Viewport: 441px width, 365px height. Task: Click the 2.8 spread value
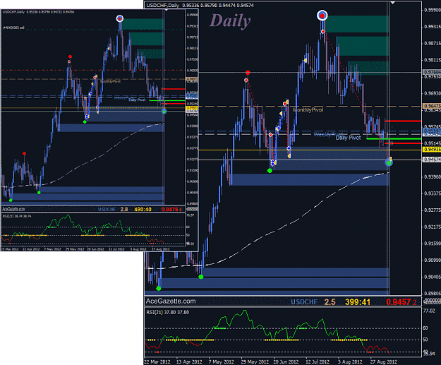pos(124,210)
